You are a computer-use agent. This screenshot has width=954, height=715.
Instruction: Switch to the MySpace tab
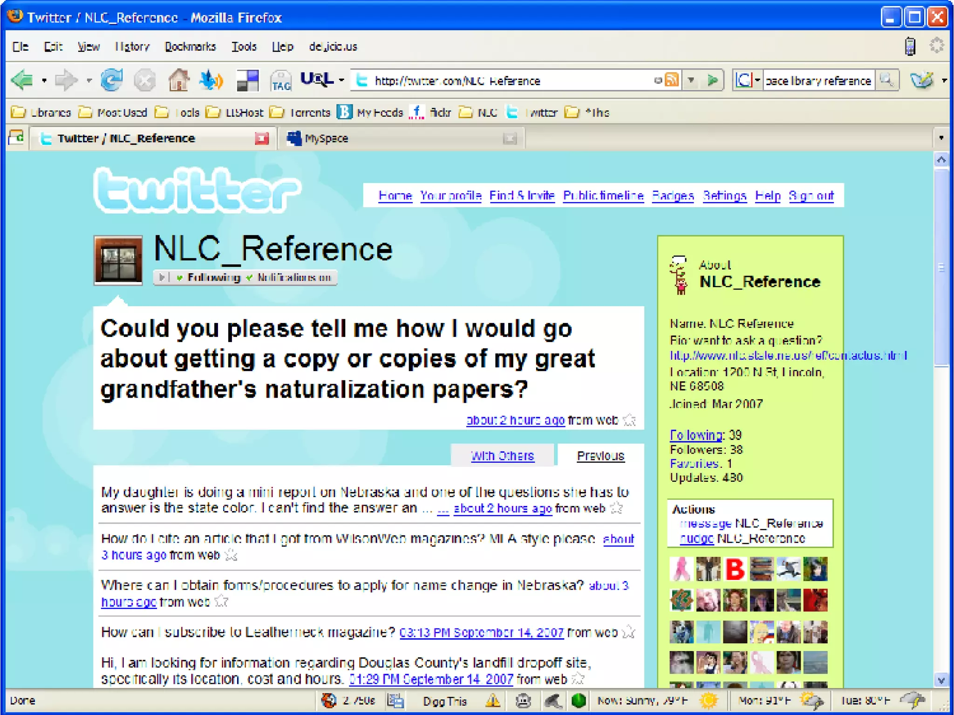[326, 138]
